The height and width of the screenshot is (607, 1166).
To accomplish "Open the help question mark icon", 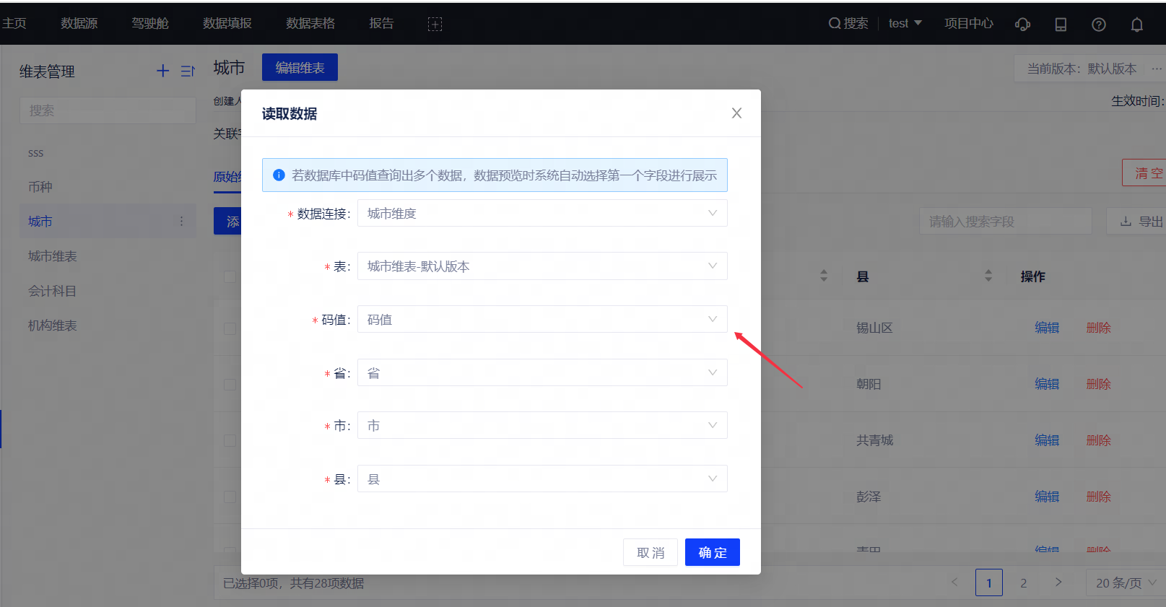I will (x=1098, y=25).
